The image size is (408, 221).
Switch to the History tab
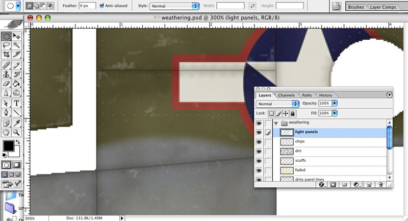(x=325, y=95)
